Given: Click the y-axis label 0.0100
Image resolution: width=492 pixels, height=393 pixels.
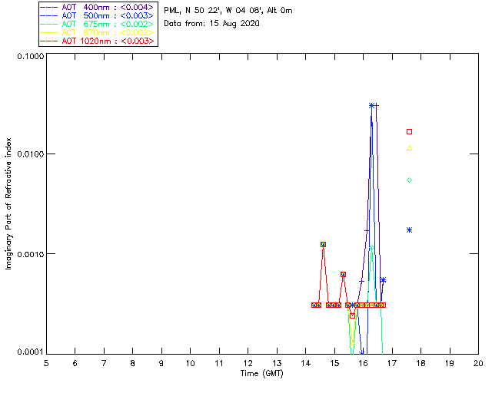Looking at the screenshot, I should tap(30, 154).
